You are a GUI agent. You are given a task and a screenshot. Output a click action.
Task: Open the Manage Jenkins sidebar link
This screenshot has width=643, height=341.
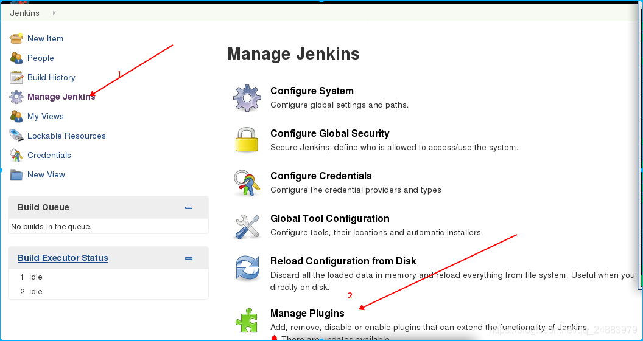point(61,97)
